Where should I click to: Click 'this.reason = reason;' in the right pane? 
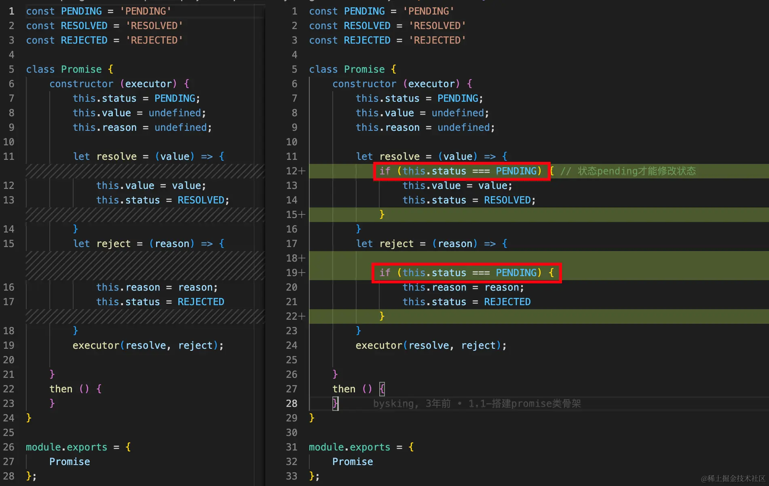click(463, 287)
